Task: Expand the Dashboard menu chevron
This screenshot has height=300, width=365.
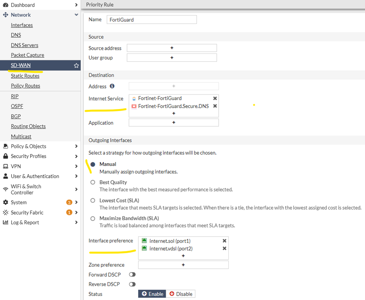Action: tap(76, 5)
